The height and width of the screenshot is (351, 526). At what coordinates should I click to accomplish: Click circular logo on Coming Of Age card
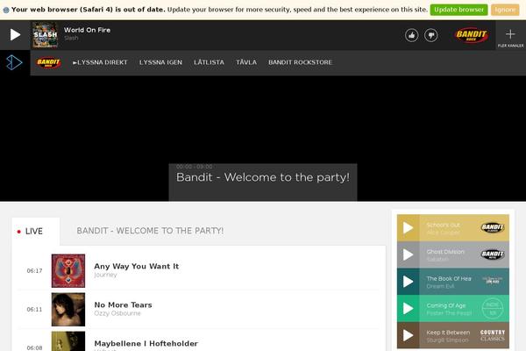point(493,308)
